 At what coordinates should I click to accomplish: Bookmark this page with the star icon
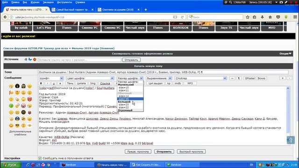click(248, 17)
